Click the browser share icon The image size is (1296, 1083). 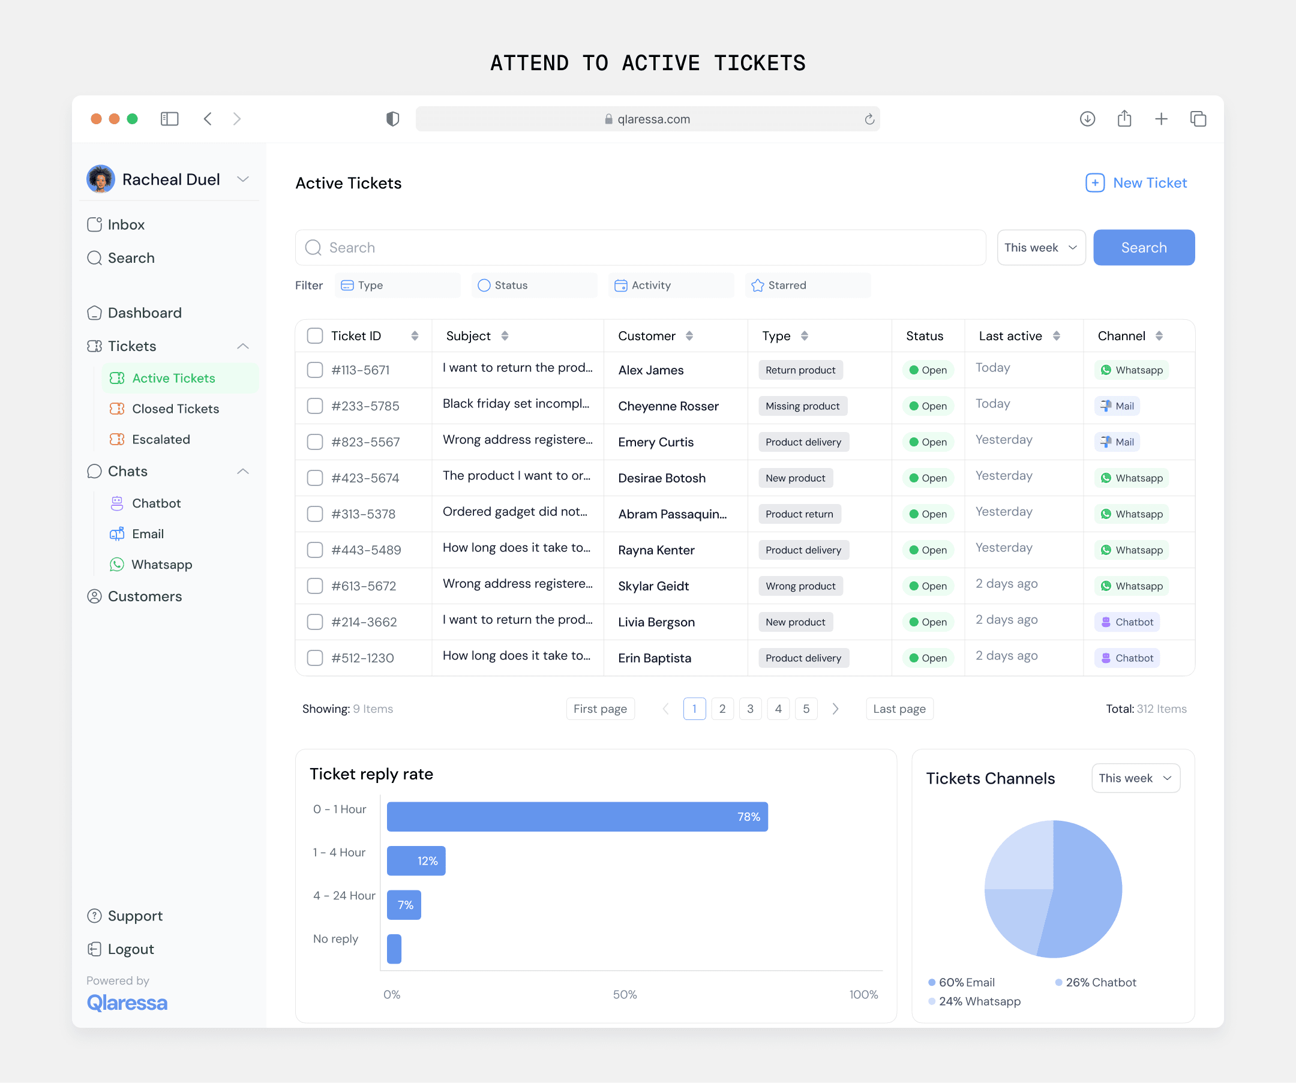[x=1124, y=118]
